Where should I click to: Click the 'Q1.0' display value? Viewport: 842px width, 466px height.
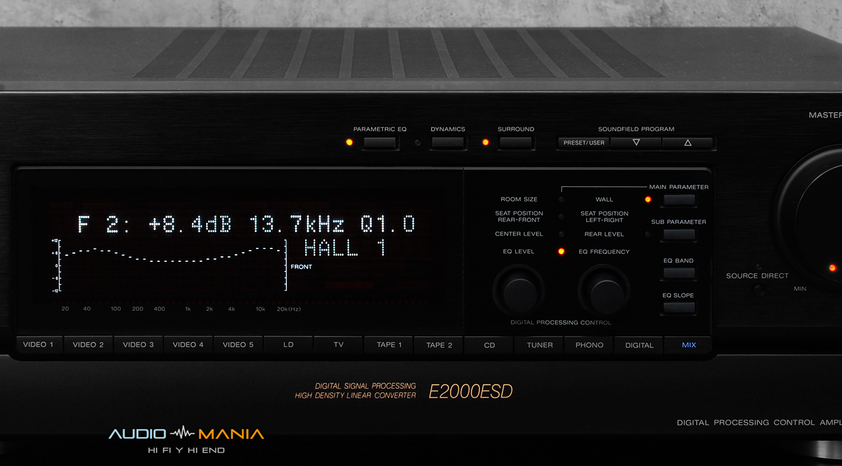pyautogui.click(x=388, y=224)
